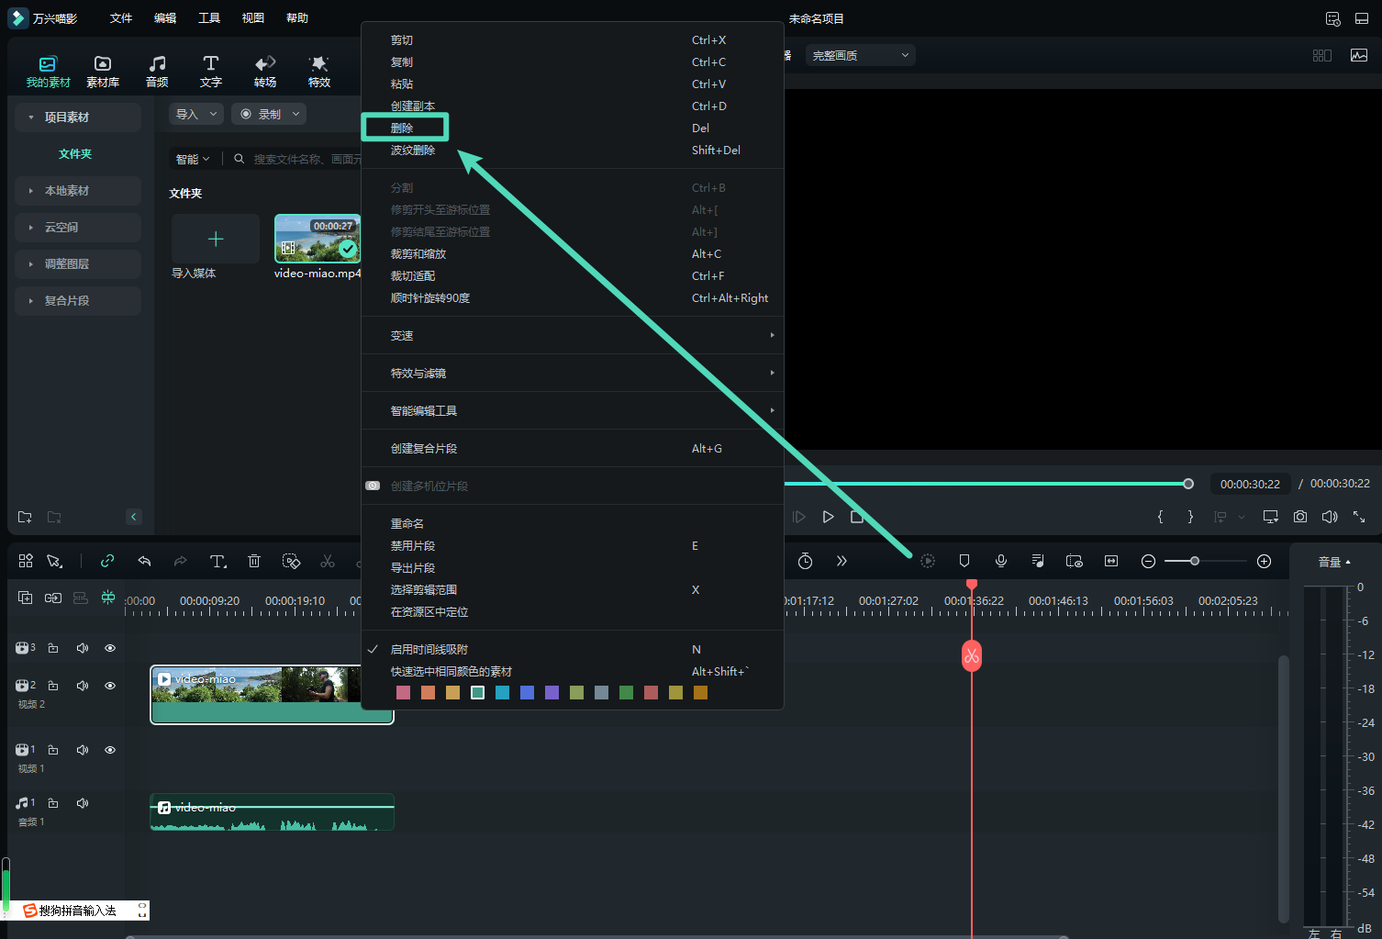Click the add marker shield icon
1382x939 pixels.
pos(964,561)
